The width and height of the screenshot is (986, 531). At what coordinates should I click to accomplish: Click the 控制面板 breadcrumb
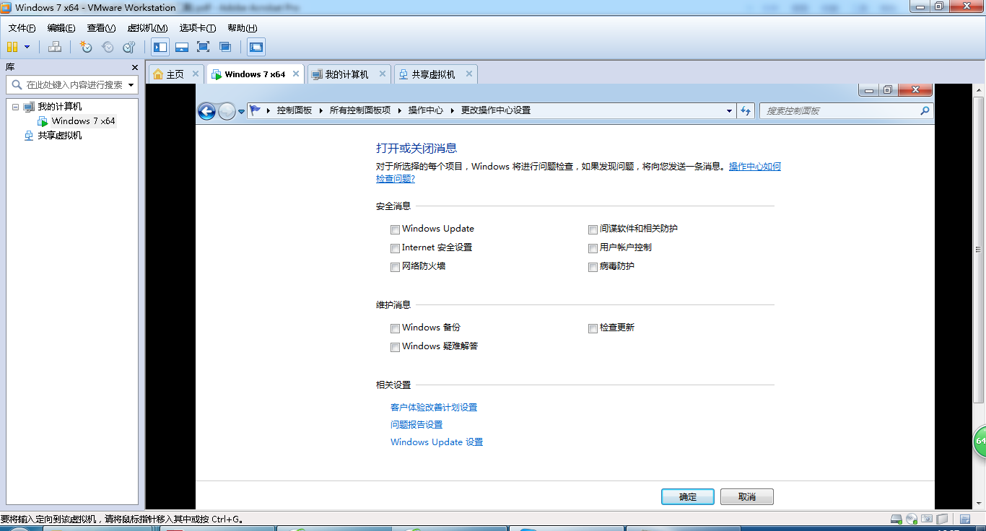(x=295, y=110)
